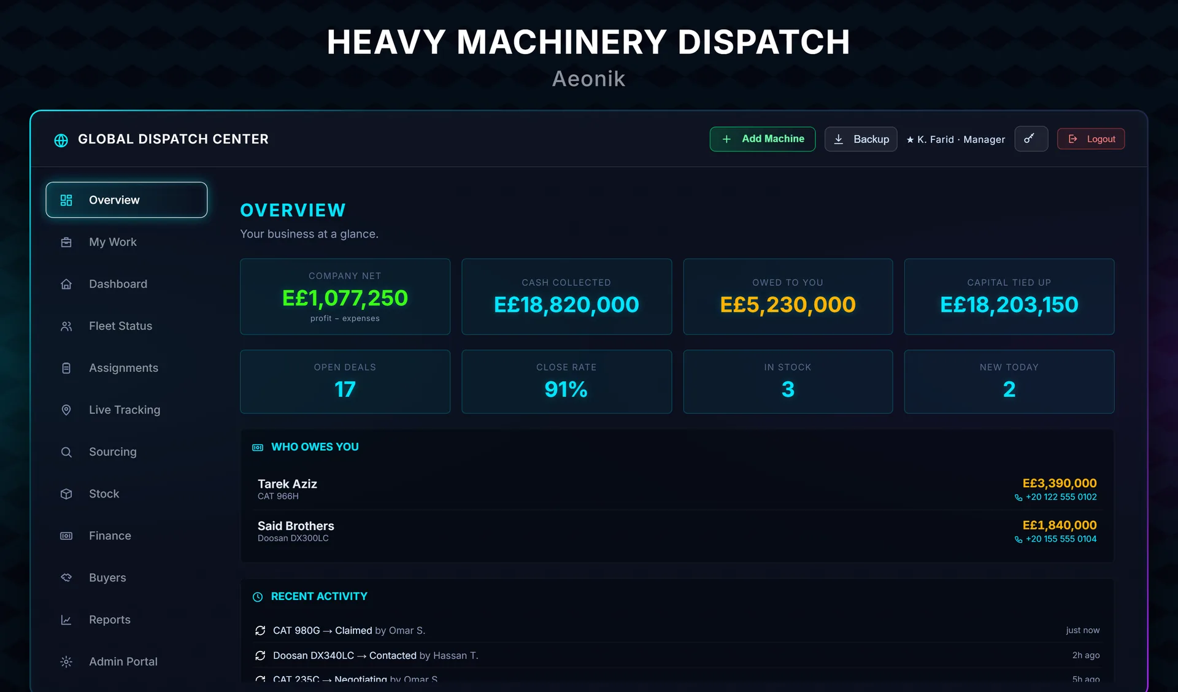
Task: Click the clock icon beside Recent Activity
Action: [x=258, y=597]
